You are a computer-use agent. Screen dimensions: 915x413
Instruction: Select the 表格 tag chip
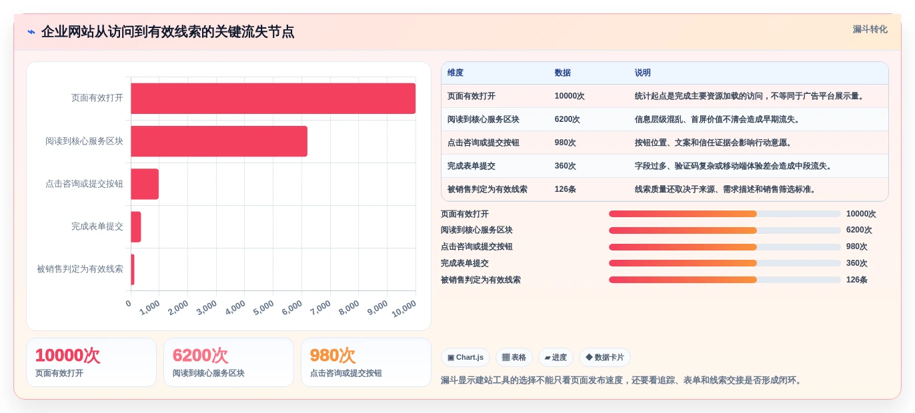tap(514, 358)
